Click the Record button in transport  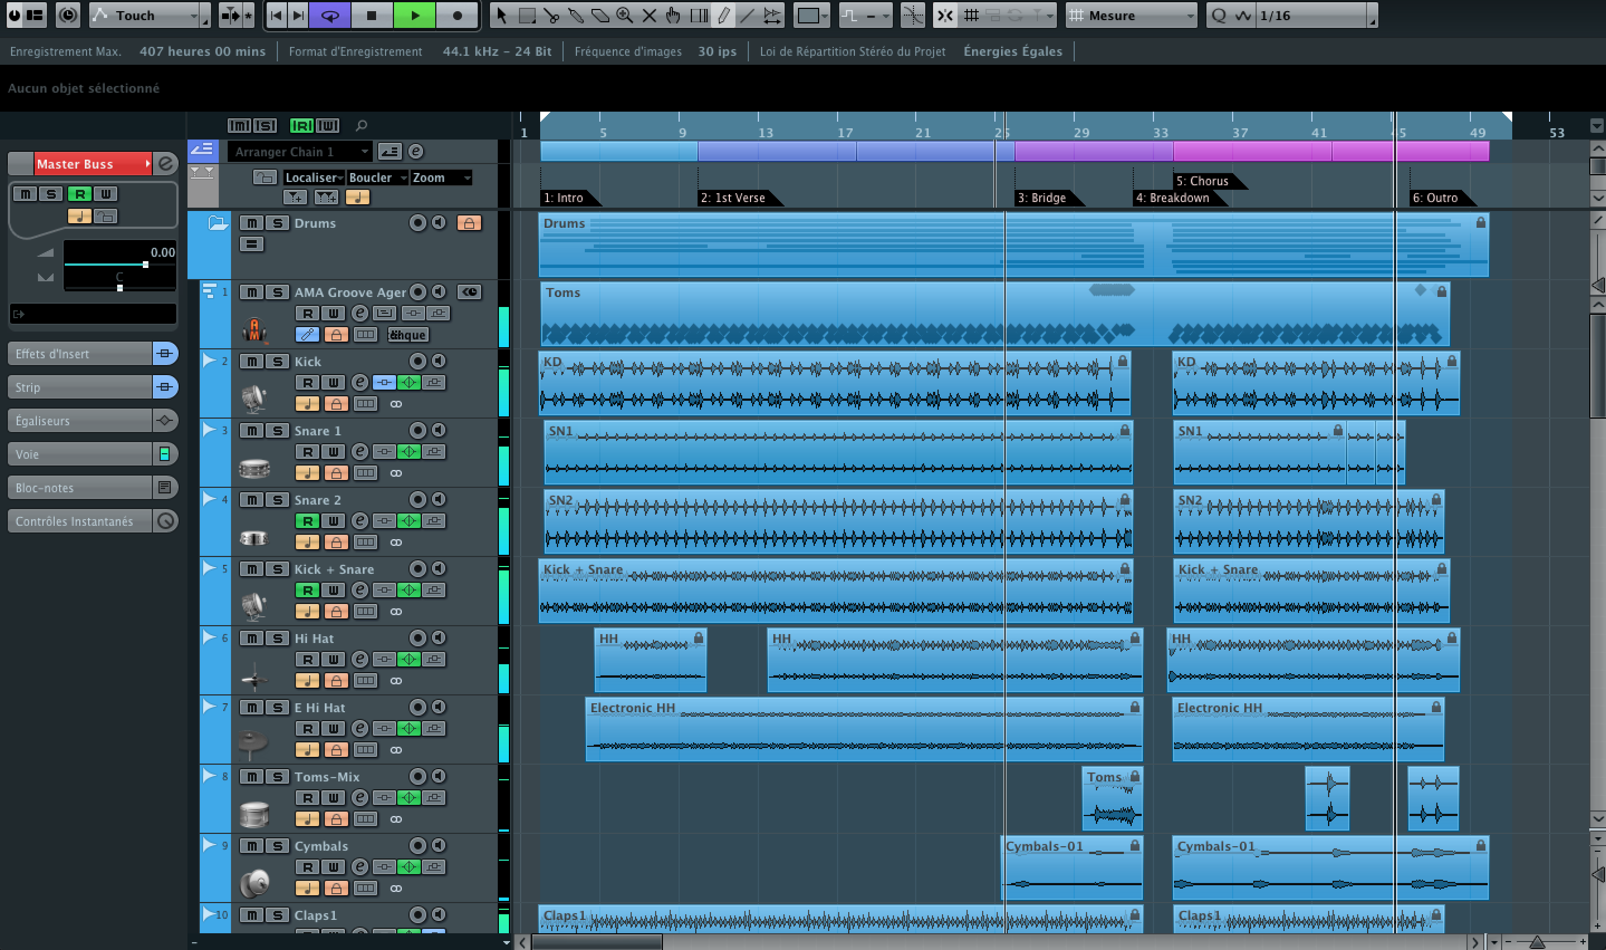pos(458,16)
